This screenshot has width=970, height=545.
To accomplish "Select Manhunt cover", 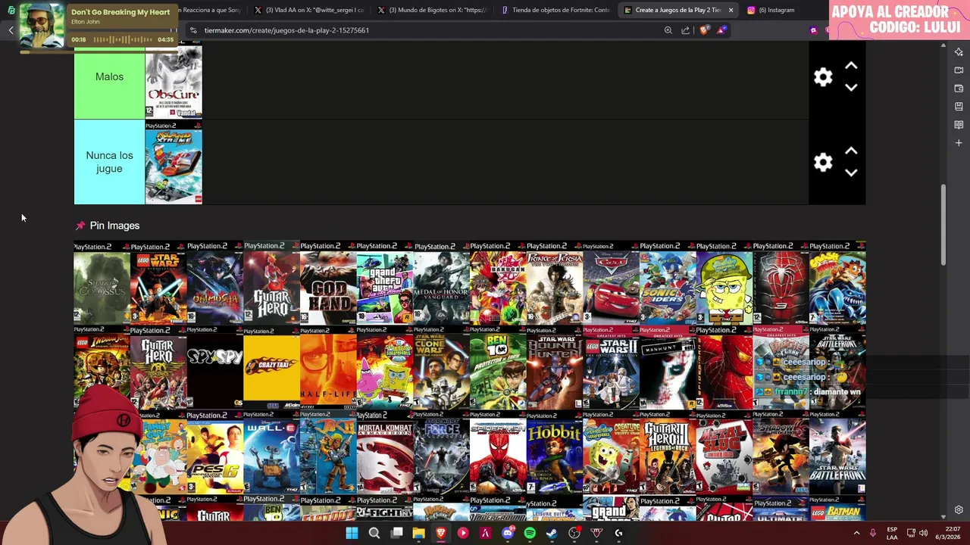I will (x=668, y=369).
